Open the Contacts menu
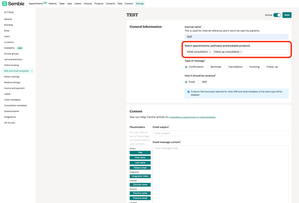299x203 pixels. (x=110, y=4)
